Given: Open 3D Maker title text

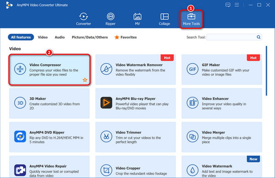Looking at the screenshot, I should (x=38, y=99).
